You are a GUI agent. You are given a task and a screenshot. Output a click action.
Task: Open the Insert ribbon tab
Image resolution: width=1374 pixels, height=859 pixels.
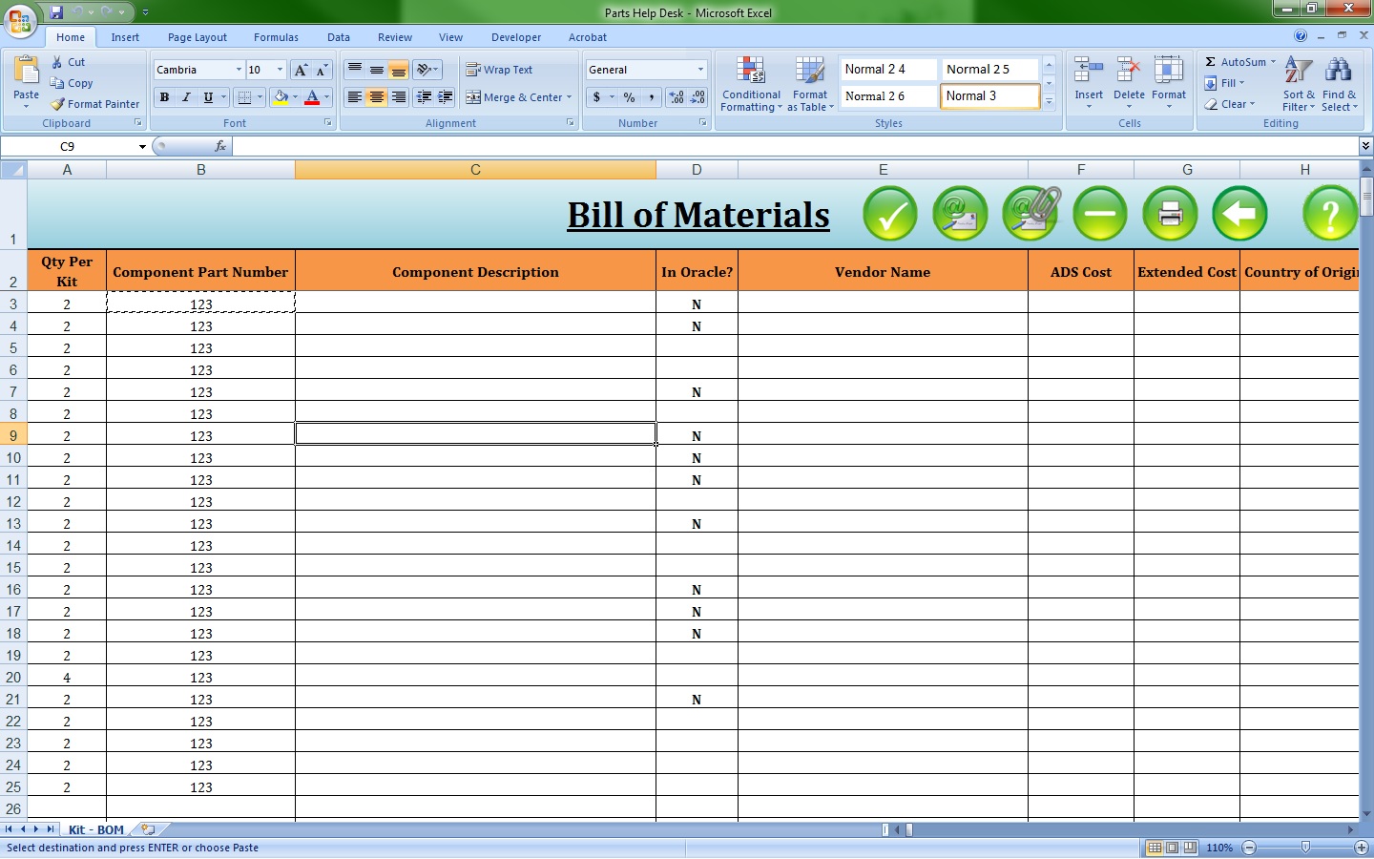125,37
